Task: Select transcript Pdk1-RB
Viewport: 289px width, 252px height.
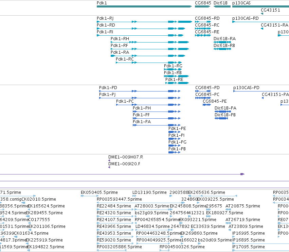Action: click(x=176, y=76)
